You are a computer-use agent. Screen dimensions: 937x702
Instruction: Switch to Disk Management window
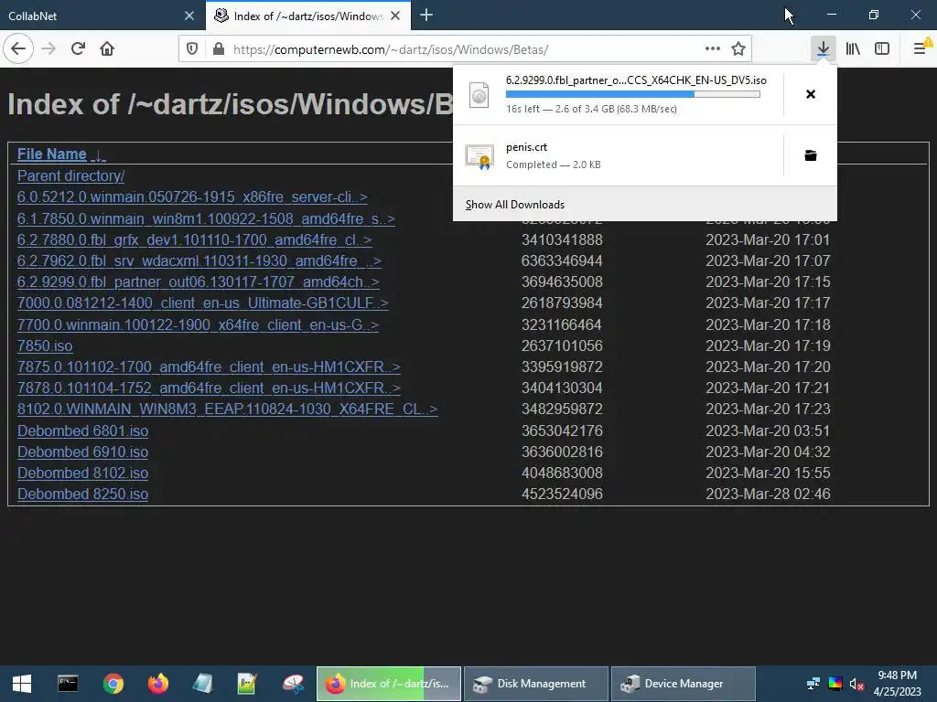[536, 684]
